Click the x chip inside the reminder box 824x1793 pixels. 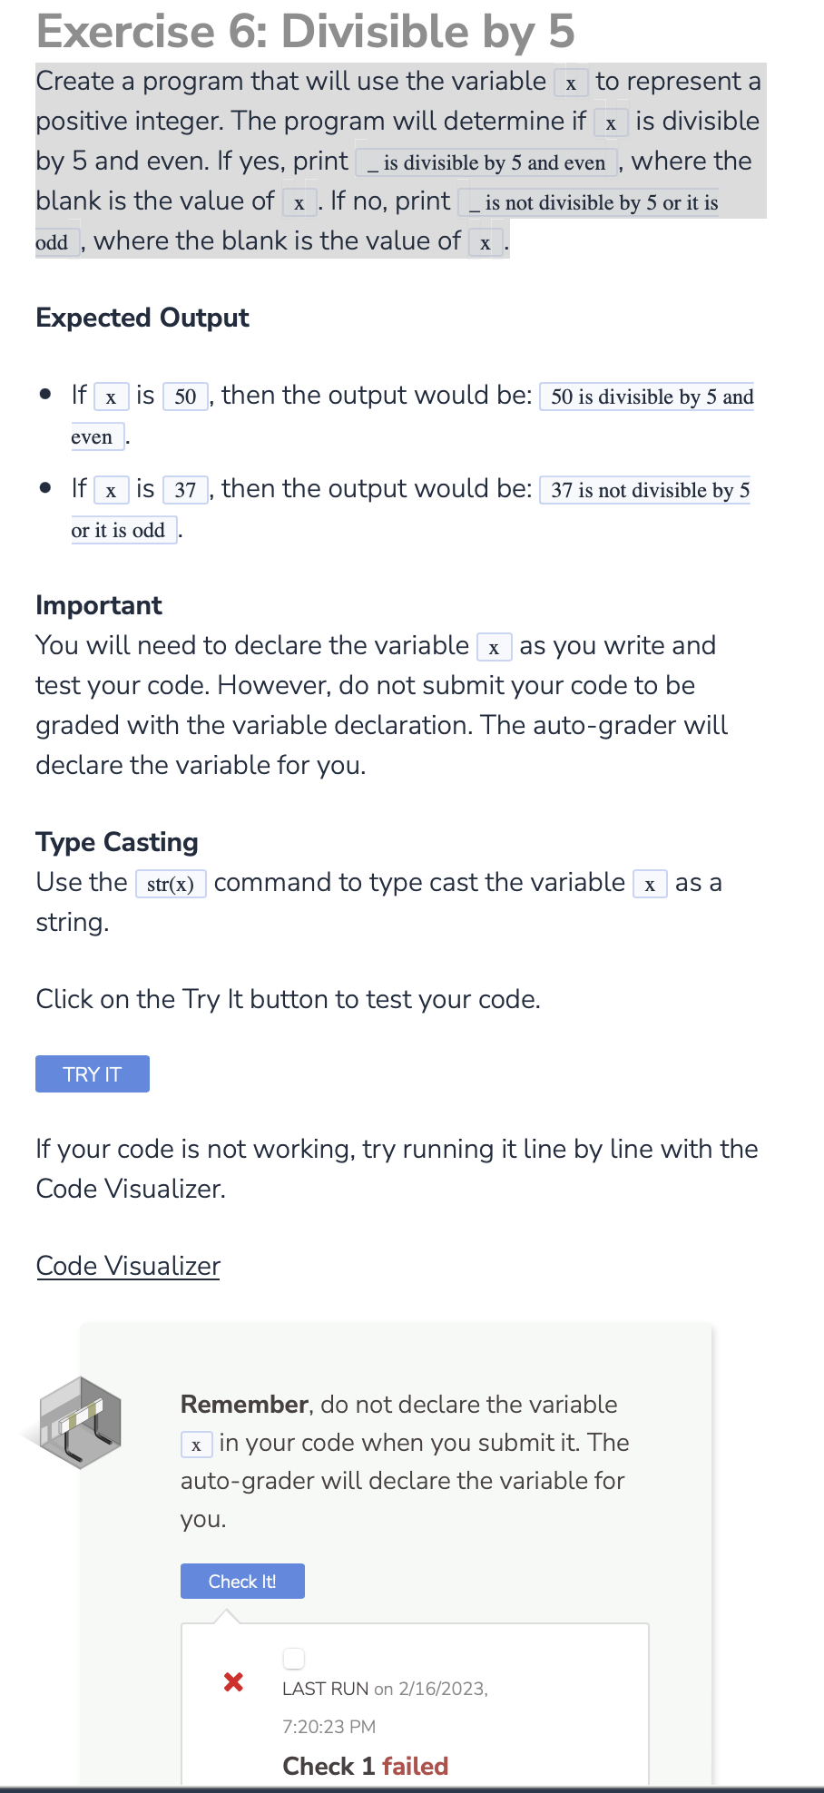pos(196,1445)
